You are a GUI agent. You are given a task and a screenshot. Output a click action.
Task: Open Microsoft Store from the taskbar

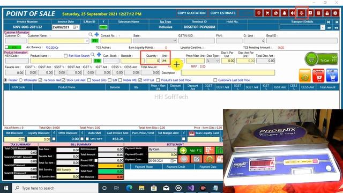(154, 188)
